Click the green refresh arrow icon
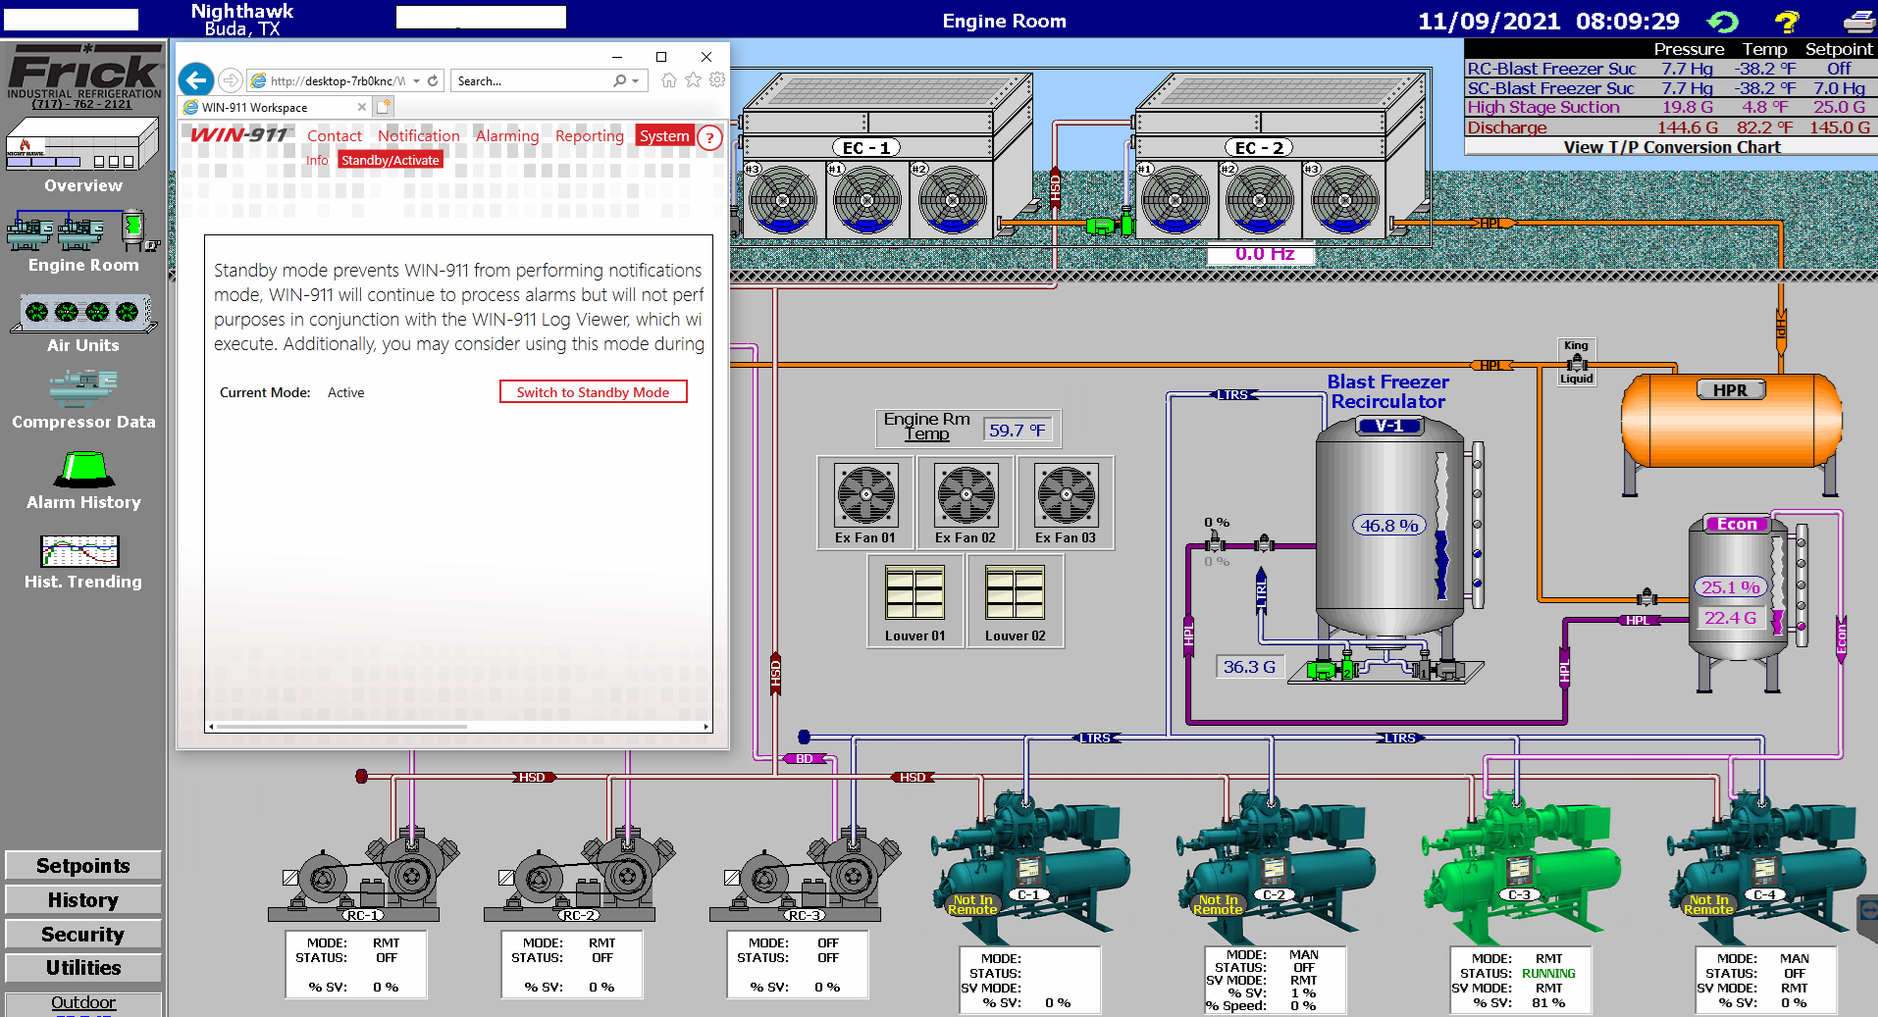The image size is (1878, 1017). tap(1723, 21)
